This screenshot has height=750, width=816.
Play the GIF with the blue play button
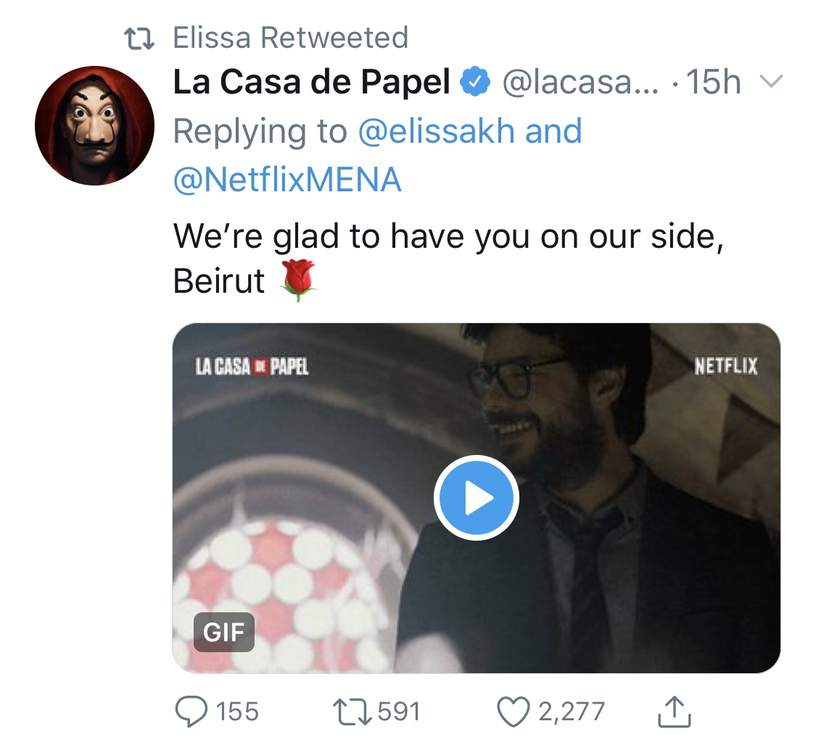477,498
